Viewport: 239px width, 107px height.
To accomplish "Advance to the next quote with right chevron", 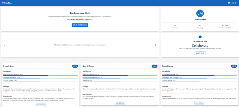I will point(156,45).
